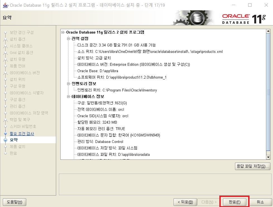The width and height of the screenshot is (273, 207).
Task: Select the 구성 유형 step
Action: click(x=17, y=86)
